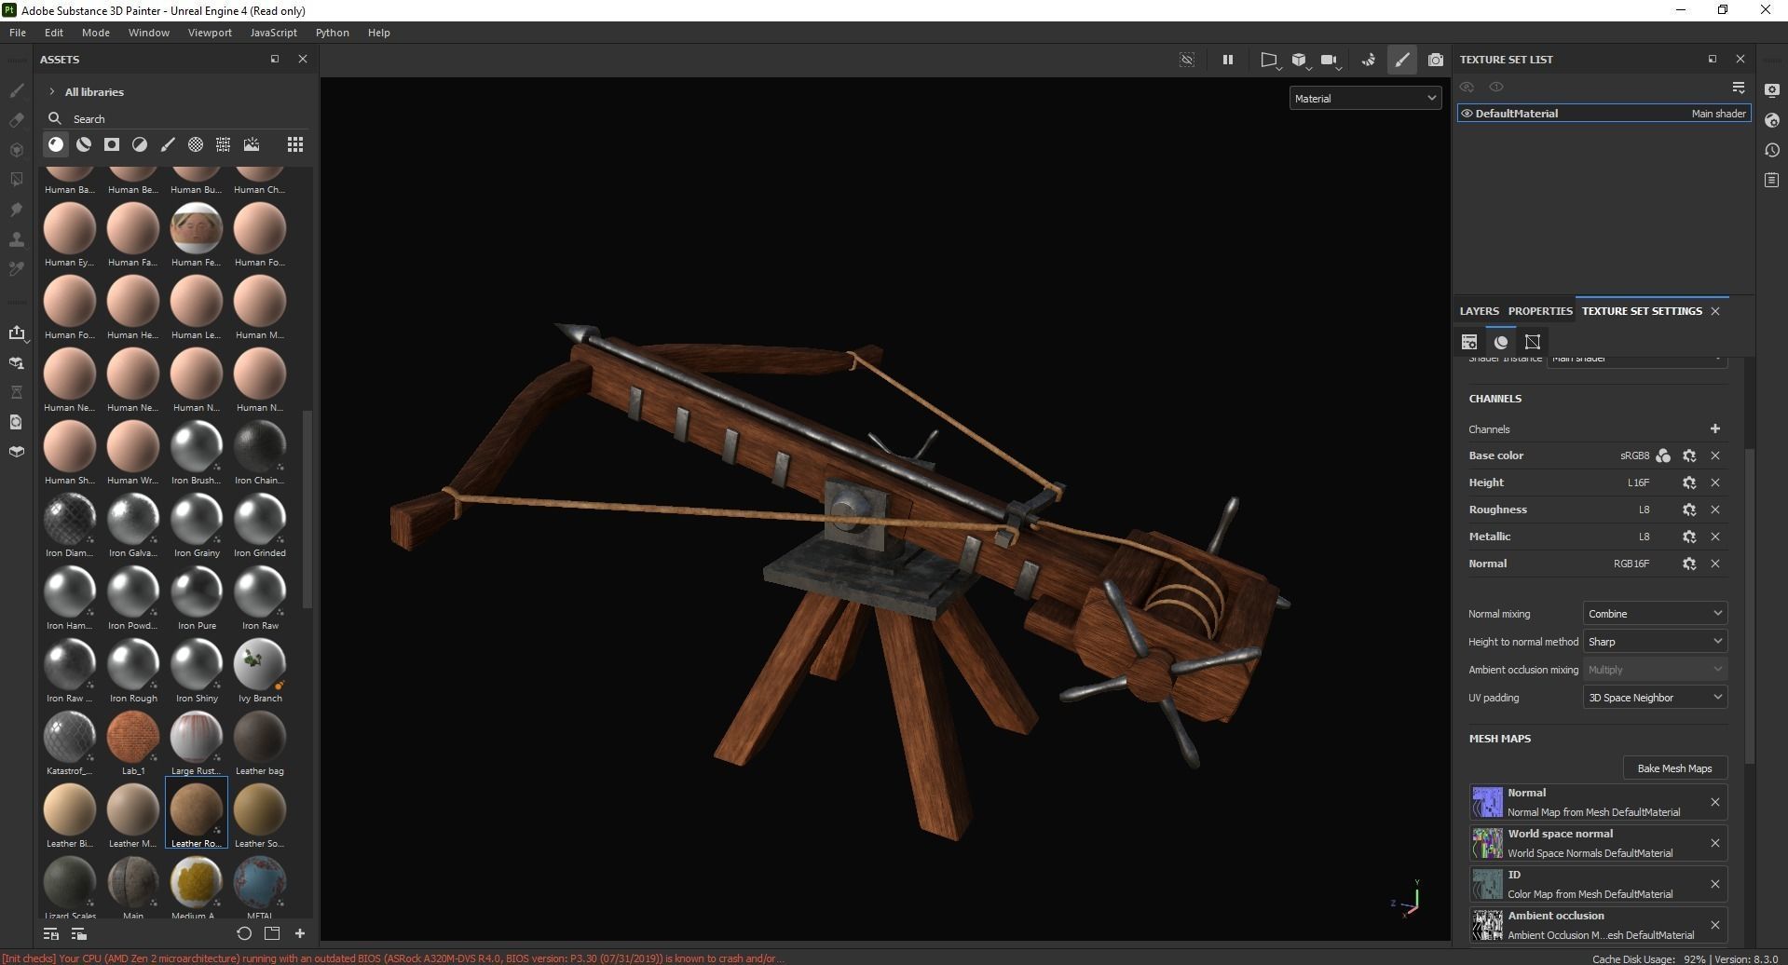
Task: Toggle the hide-interface viewport icon
Action: 1187,60
